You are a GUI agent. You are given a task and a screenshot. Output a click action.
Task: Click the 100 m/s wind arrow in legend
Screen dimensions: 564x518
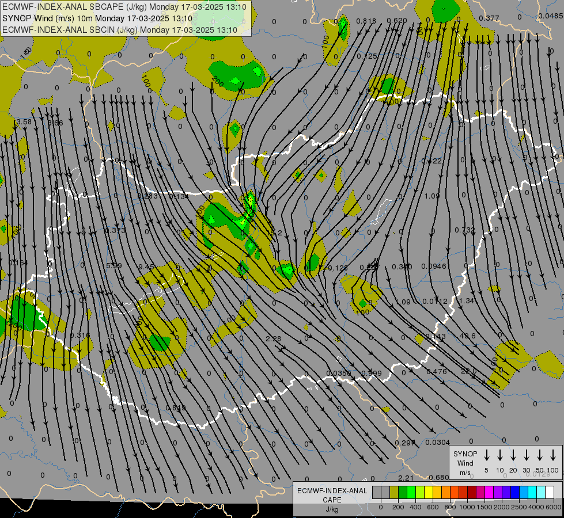click(553, 455)
